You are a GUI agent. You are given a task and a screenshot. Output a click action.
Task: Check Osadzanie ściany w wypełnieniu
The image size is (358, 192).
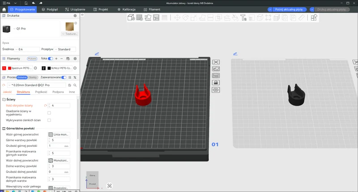click(49, 113)
